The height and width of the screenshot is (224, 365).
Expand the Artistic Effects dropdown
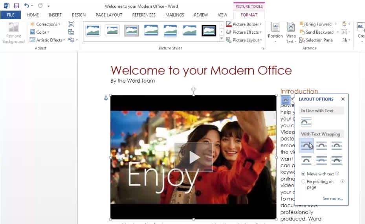(48, 40)
